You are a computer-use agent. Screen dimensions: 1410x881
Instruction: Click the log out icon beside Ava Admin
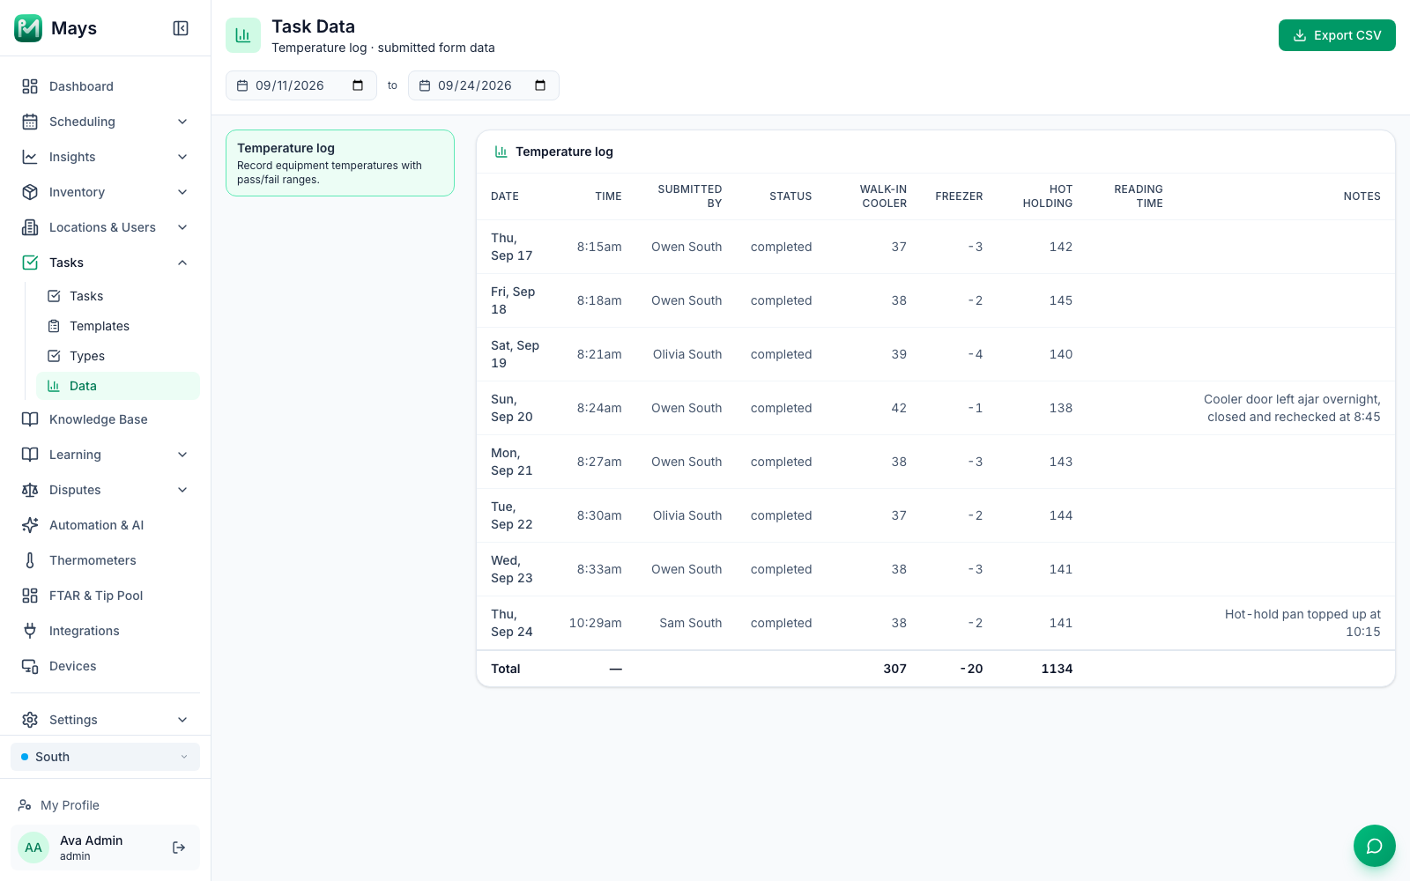coord(179,848)
